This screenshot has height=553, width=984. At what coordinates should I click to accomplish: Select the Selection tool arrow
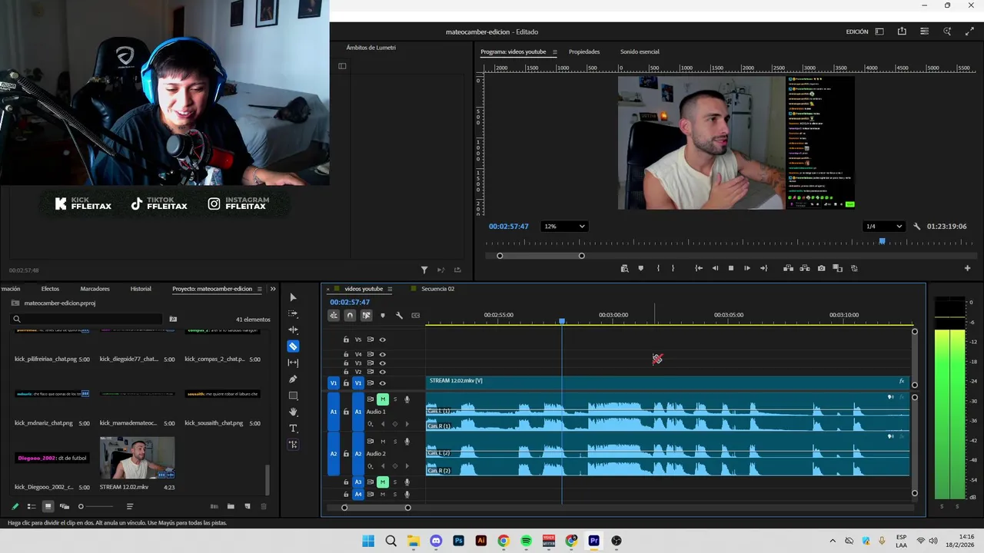(x=293, y=297)
